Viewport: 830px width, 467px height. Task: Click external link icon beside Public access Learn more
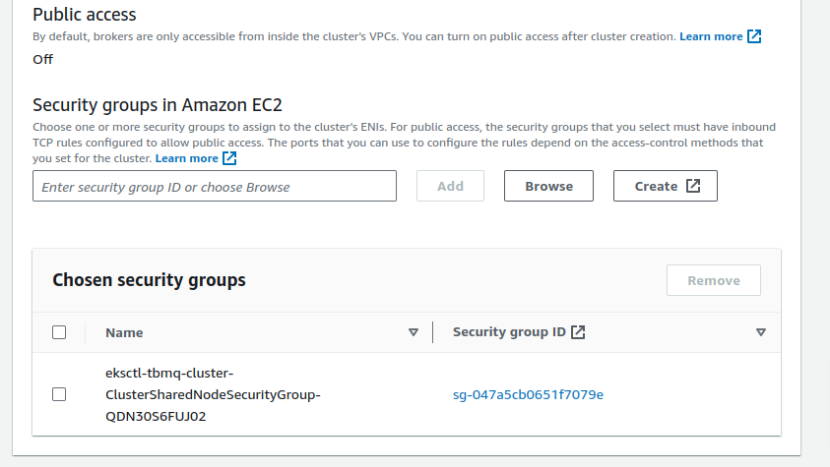tap(754, 36)
